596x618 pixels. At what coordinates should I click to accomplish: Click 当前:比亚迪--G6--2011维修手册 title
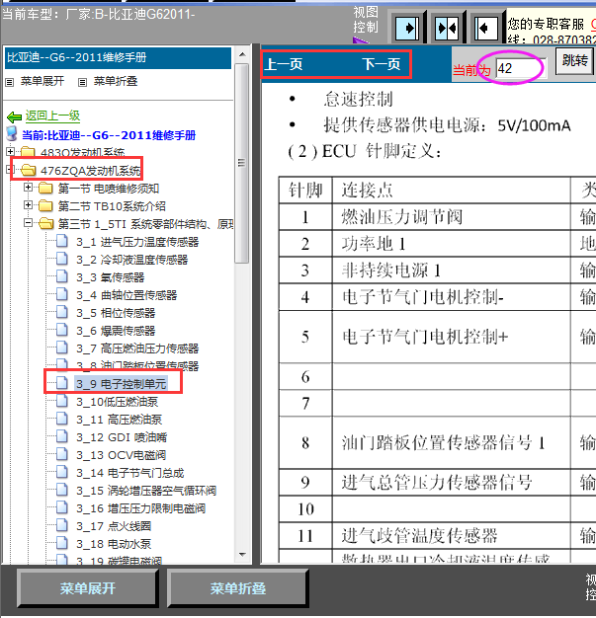pyautogui.click(x=109, y=135)
